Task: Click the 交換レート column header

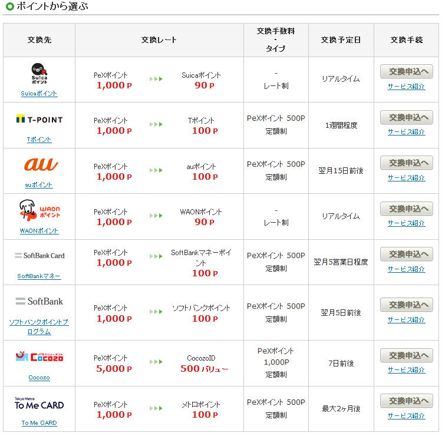Action: pyautogui.click(x=159, y=40)
